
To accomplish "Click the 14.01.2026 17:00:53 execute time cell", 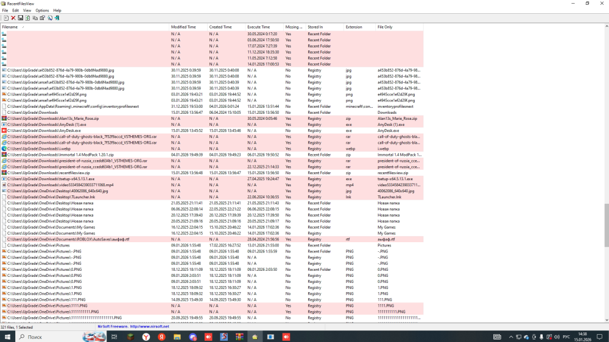I will (263, 65).
